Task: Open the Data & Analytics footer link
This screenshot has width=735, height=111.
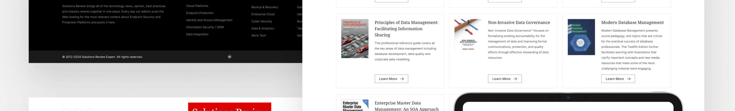Action: (x=263, y=29)
